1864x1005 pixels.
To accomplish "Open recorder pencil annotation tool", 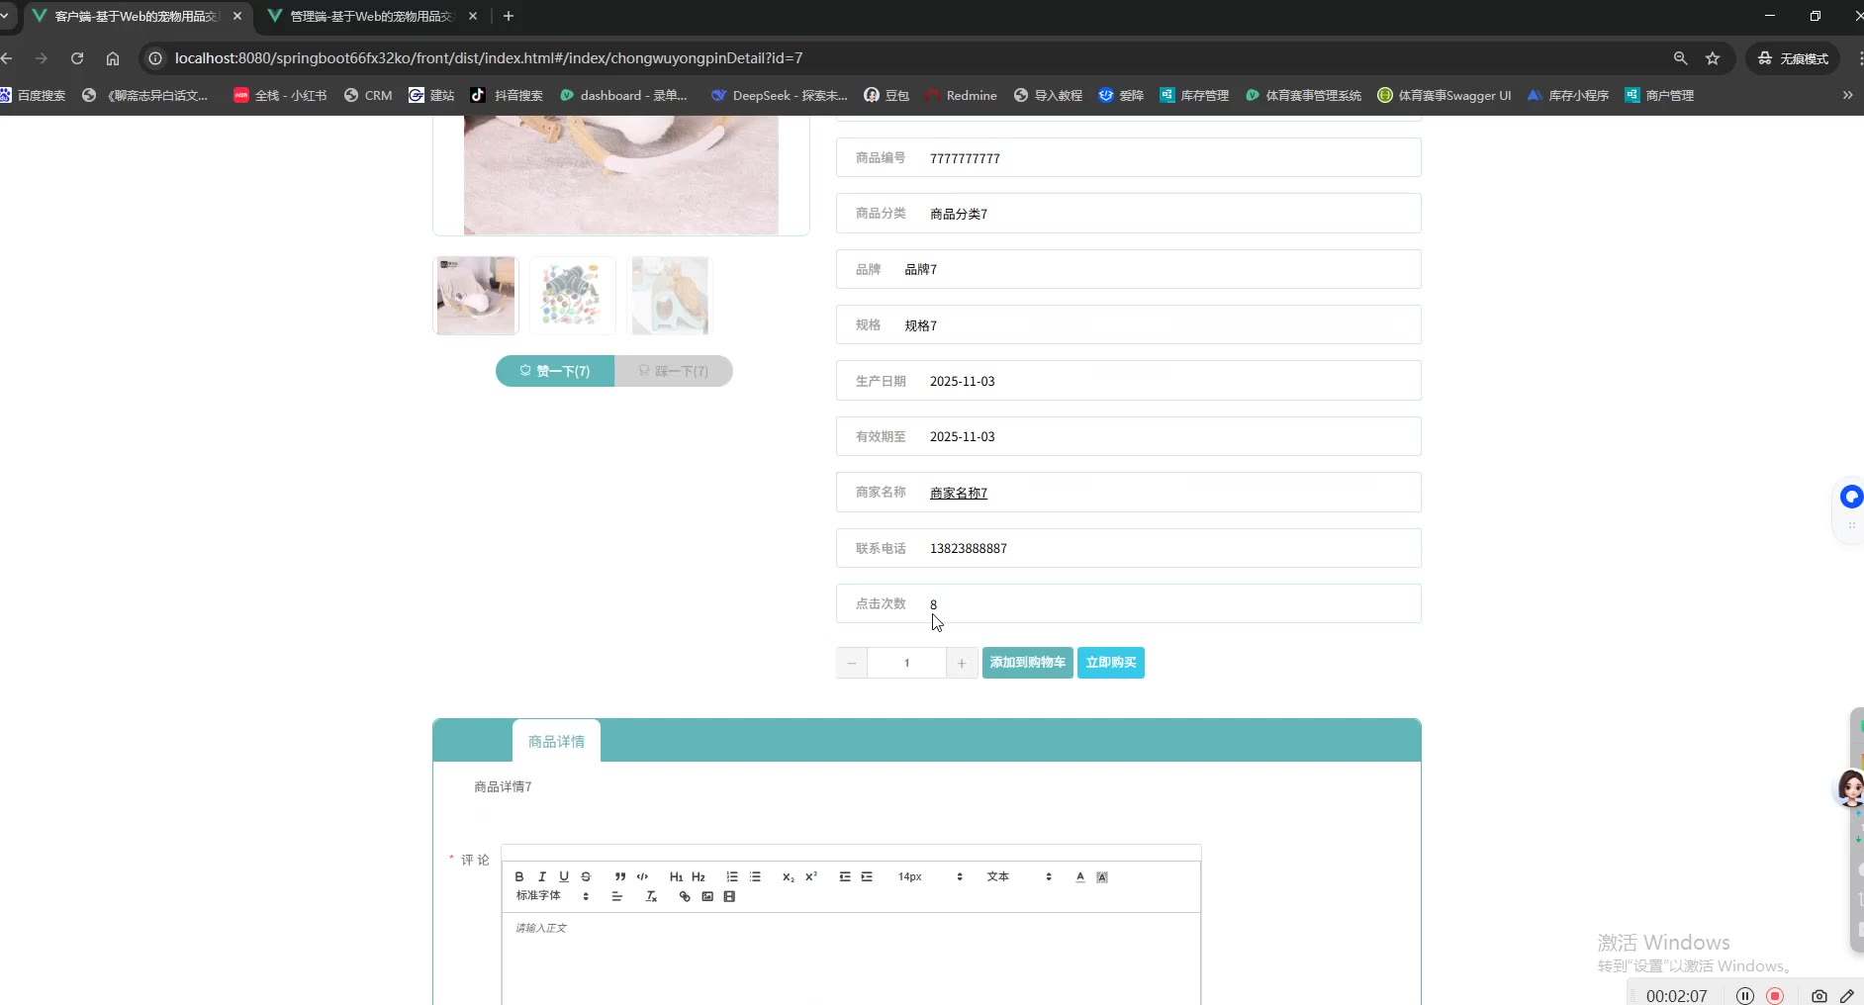I will [1847, 996].
